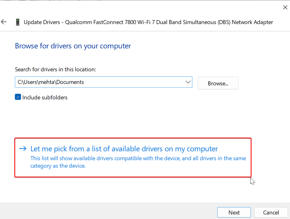Open Browse... folder picker
Screen dimensions: 290x219
click(x=218, y=83)
